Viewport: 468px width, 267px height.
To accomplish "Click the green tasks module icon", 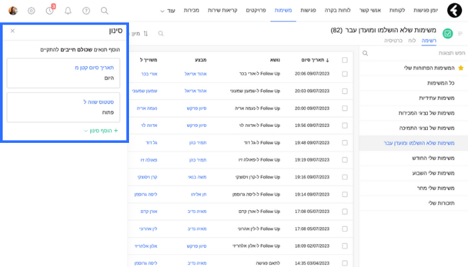I will coord(447,33).
